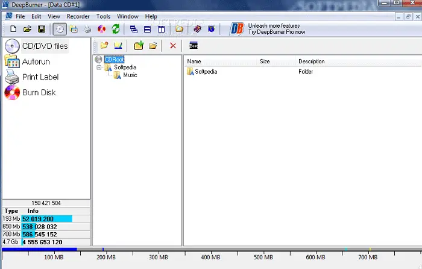Click the 150 421 504 size value
This screenshot has height=269, width=422.
pos(46,203)
